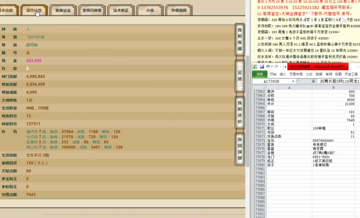This screenshot has height=218, width=360.
Task: Switch to the 页面布局 ribbon tab
Action: (296, 74)
